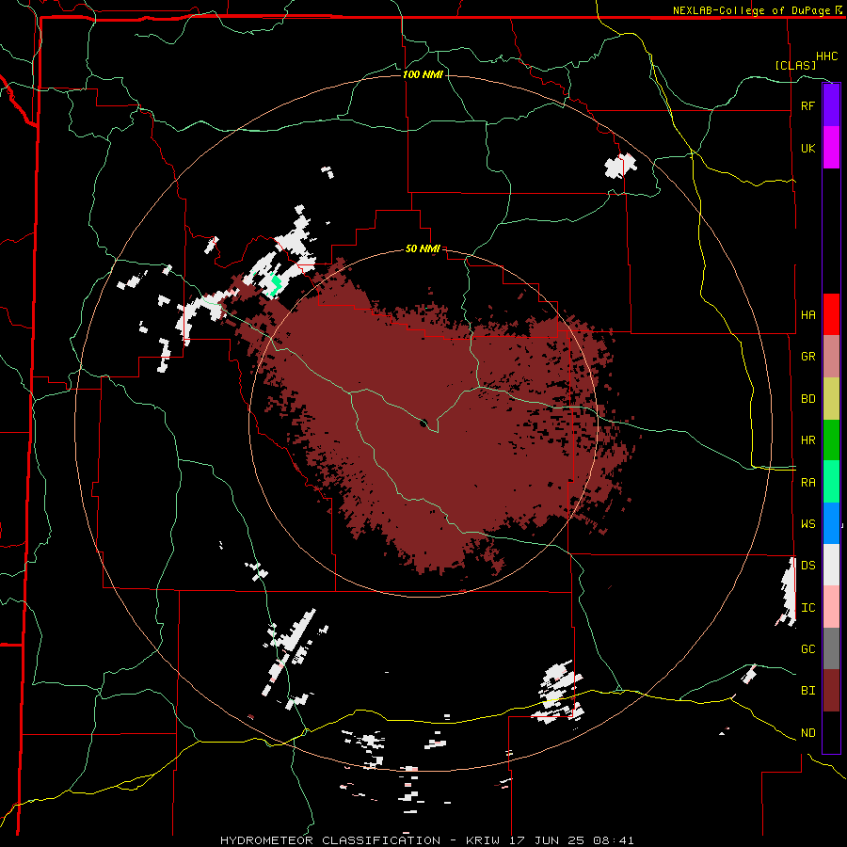Click the 'BD' legend label
Screen dimensions: 847x847
[x=807, y=399]
